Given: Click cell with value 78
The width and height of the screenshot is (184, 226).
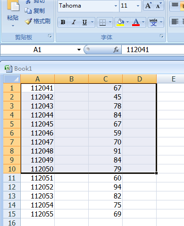Looking at the screenshot, I should click(106, 106).
